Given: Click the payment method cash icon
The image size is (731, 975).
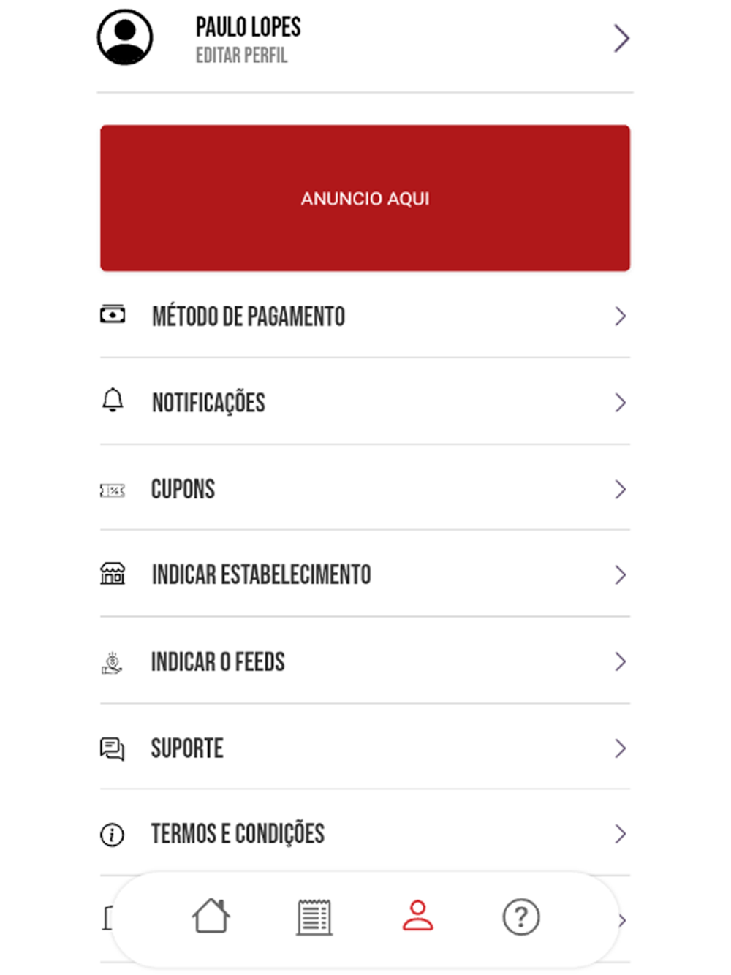Looking at the screenshot, I should tap(113, 315).
